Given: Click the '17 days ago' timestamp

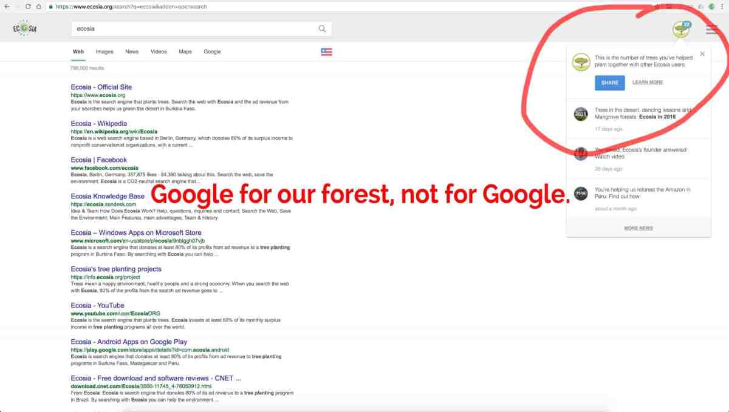Looking at the screenshot, I should click(609, 129).
